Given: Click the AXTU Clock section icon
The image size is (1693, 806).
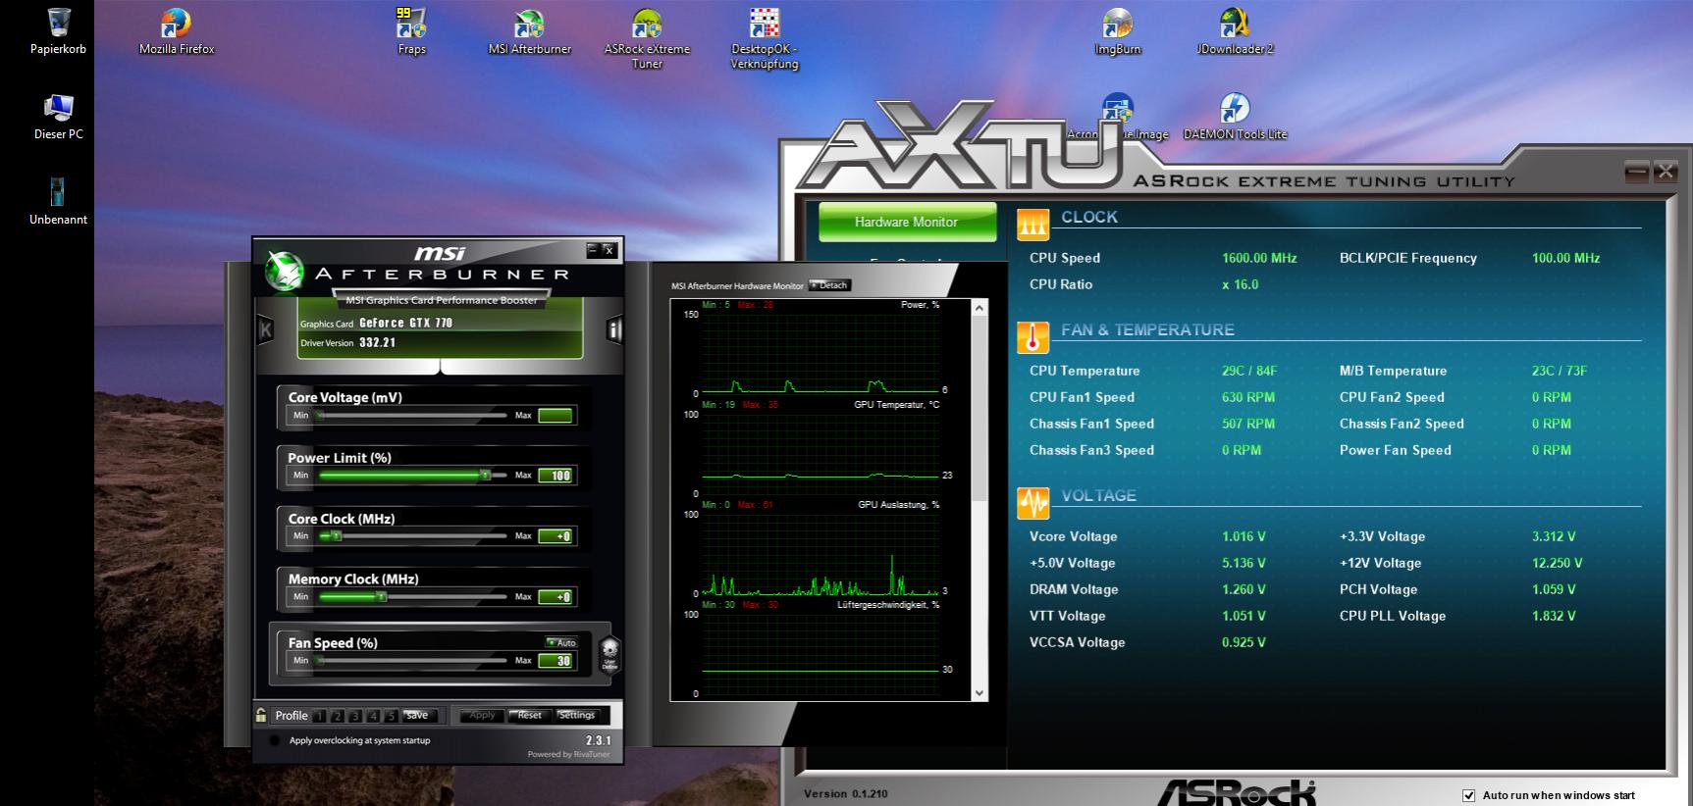Looking at the screenshot, I should (x=1032, y=226).
